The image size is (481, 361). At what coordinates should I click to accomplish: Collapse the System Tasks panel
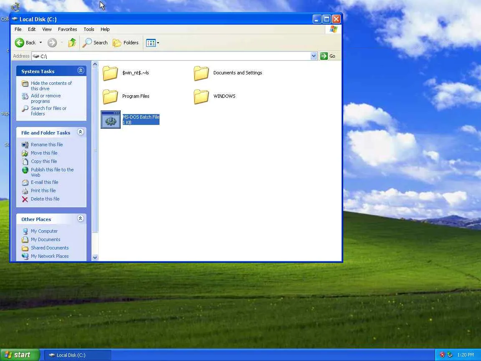tap(81, 71)
